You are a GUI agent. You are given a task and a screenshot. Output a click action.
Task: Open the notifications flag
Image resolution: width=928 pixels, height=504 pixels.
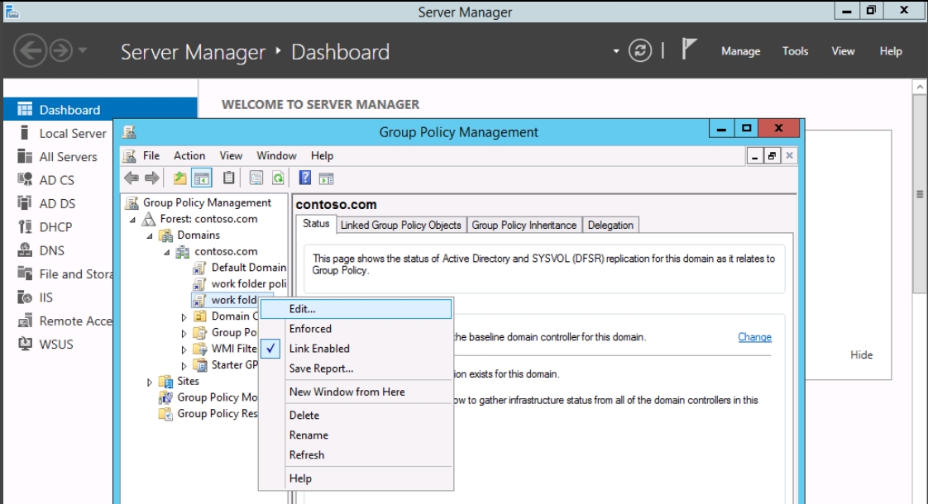pos(688,49)
